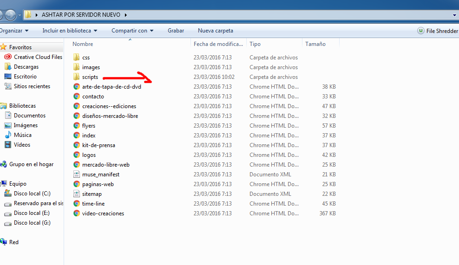This screenshot has height=265, width=459.
Task: Open the Compartir con dropdown
Action: coord(132,31)
